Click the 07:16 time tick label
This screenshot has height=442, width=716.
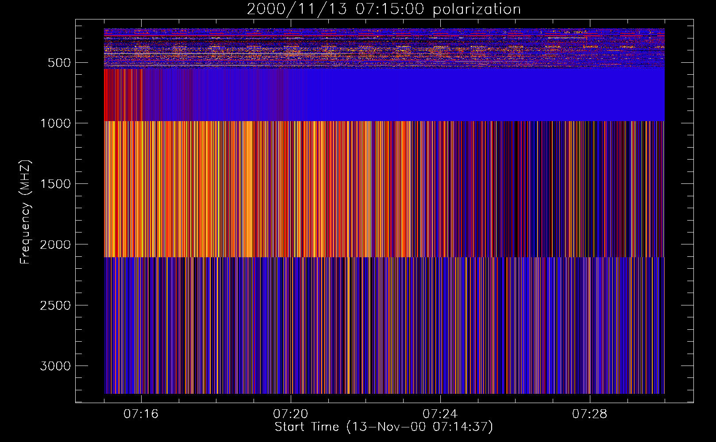coord(141,414)
